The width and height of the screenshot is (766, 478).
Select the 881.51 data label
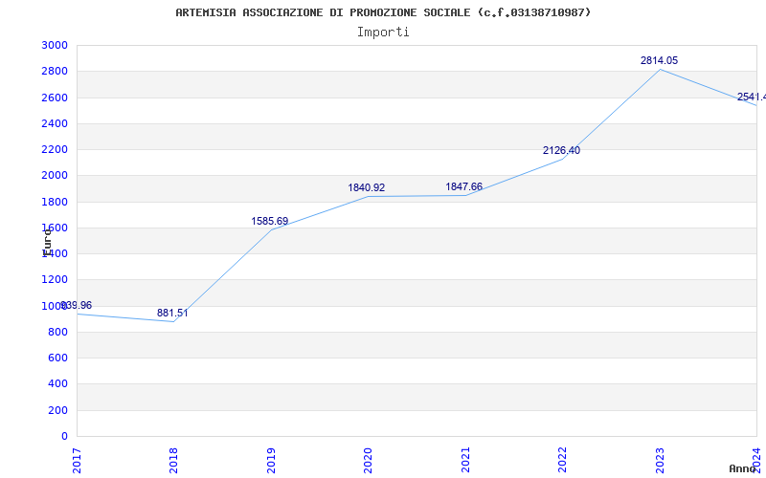(x=172, y=313)
